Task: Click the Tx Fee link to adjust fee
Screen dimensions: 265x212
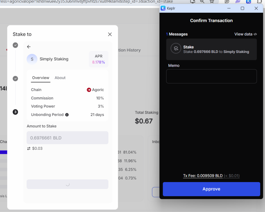Action: [203, 176]
